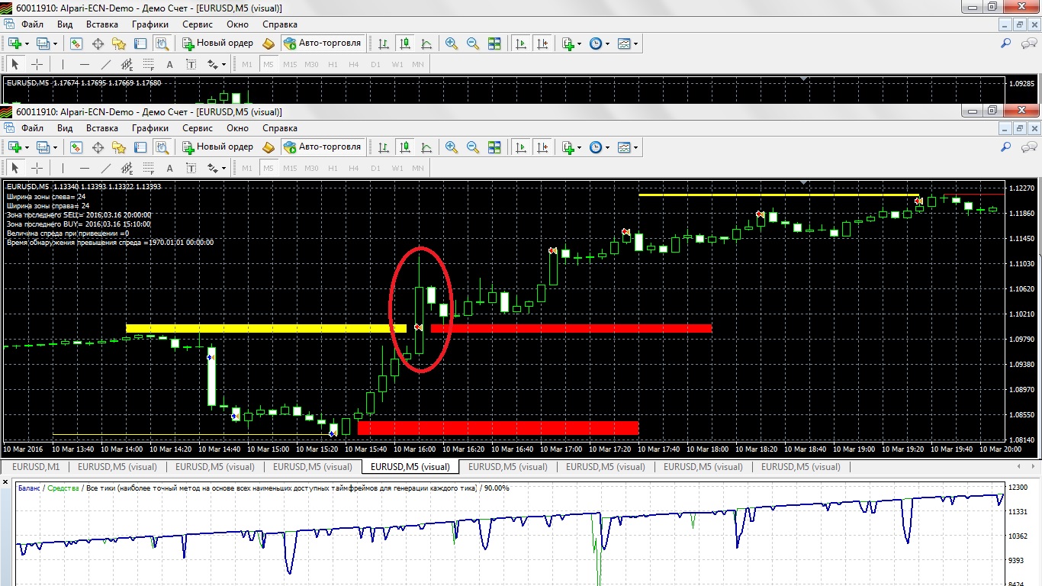Viewport: 1042px width, 586px height.
Task: Switch to line chart in the front window
Action: pyautogui.click(x=426, y=147)
